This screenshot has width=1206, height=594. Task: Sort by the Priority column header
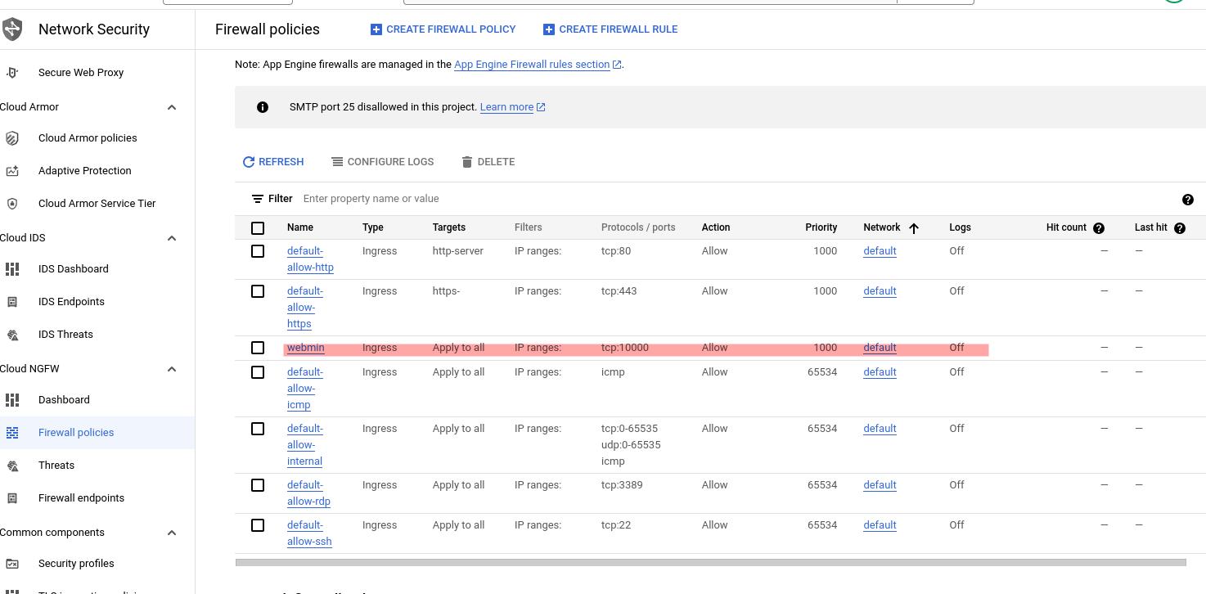pyautogui.click(x=821, y=227)
